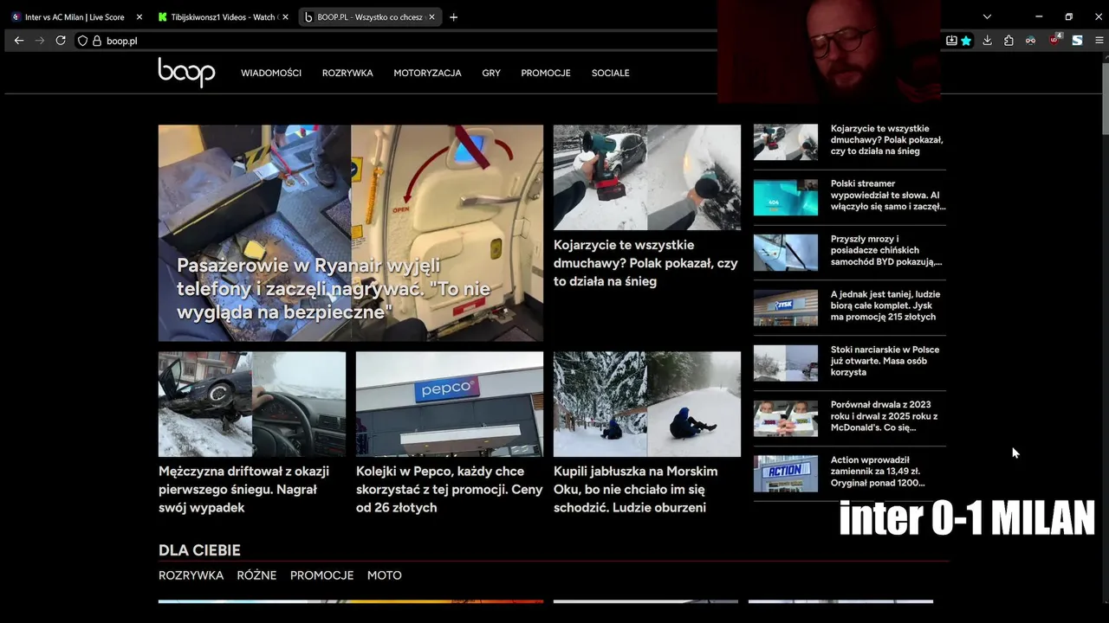1109x623 pixels.
Task: Open sidebar ski slopes in Poland article
Action: tap(885, 361)
